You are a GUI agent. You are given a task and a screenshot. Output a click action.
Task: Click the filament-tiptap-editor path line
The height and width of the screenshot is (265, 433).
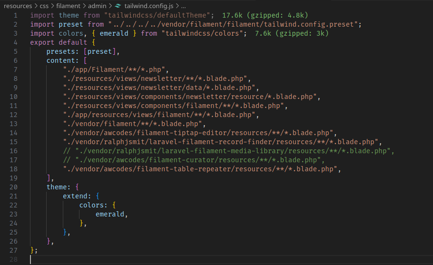pos(198,133)
